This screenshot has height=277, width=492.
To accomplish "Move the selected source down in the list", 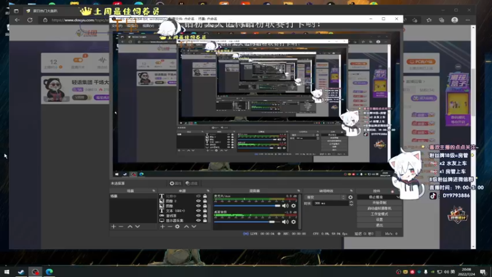I will pos(194,227).
